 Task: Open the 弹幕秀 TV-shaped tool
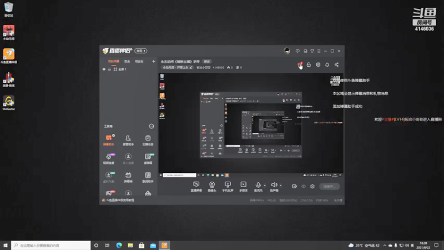tap(128, 177)
